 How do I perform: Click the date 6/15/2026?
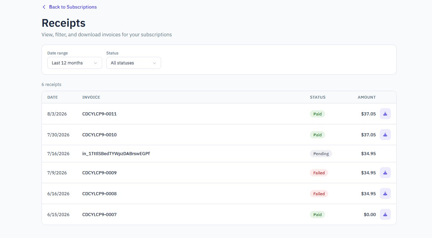[58, 214]
